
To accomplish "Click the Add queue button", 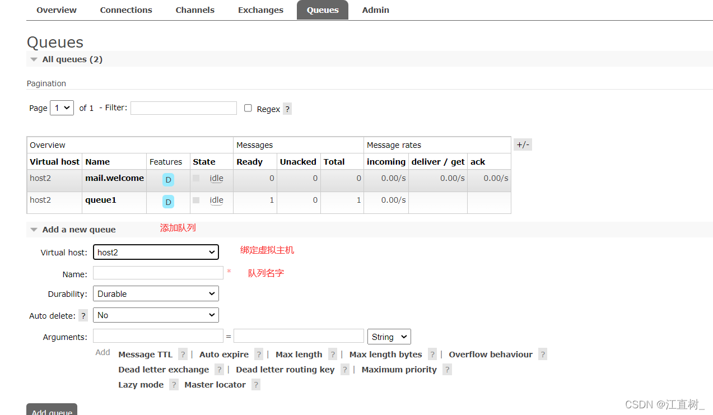I will [52, 409].
